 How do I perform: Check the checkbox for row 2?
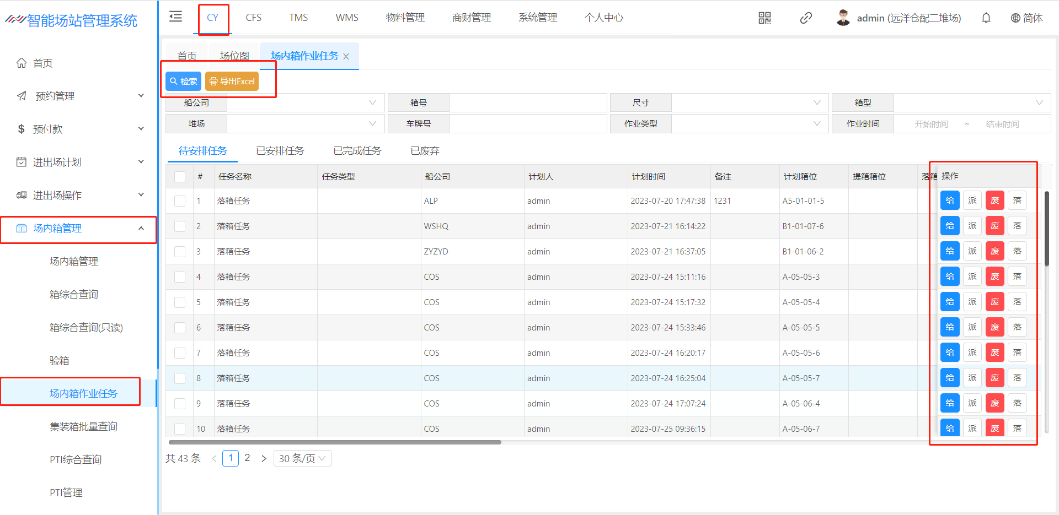click(180, 226)
